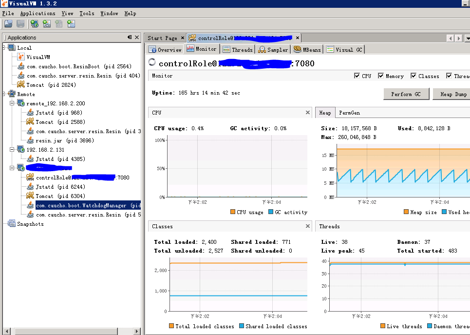Switch to the PermGen tab
Screen dimensions: 470x335
[349, 113]
